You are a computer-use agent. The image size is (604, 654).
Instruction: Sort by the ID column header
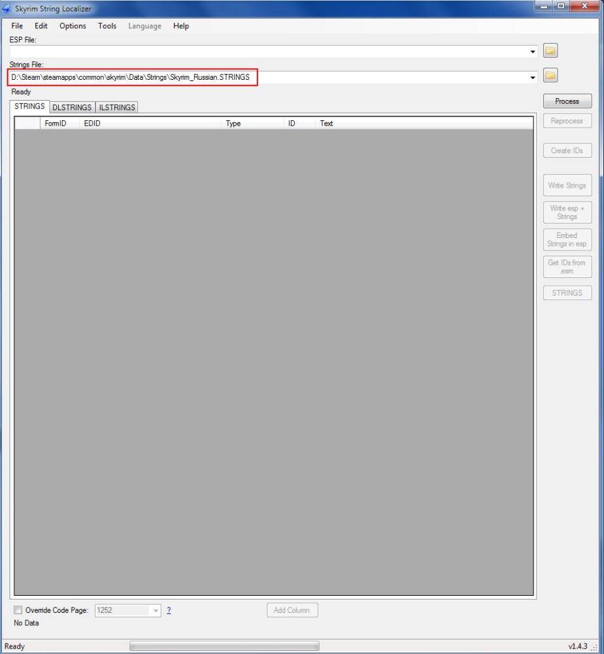pos(299,124)
